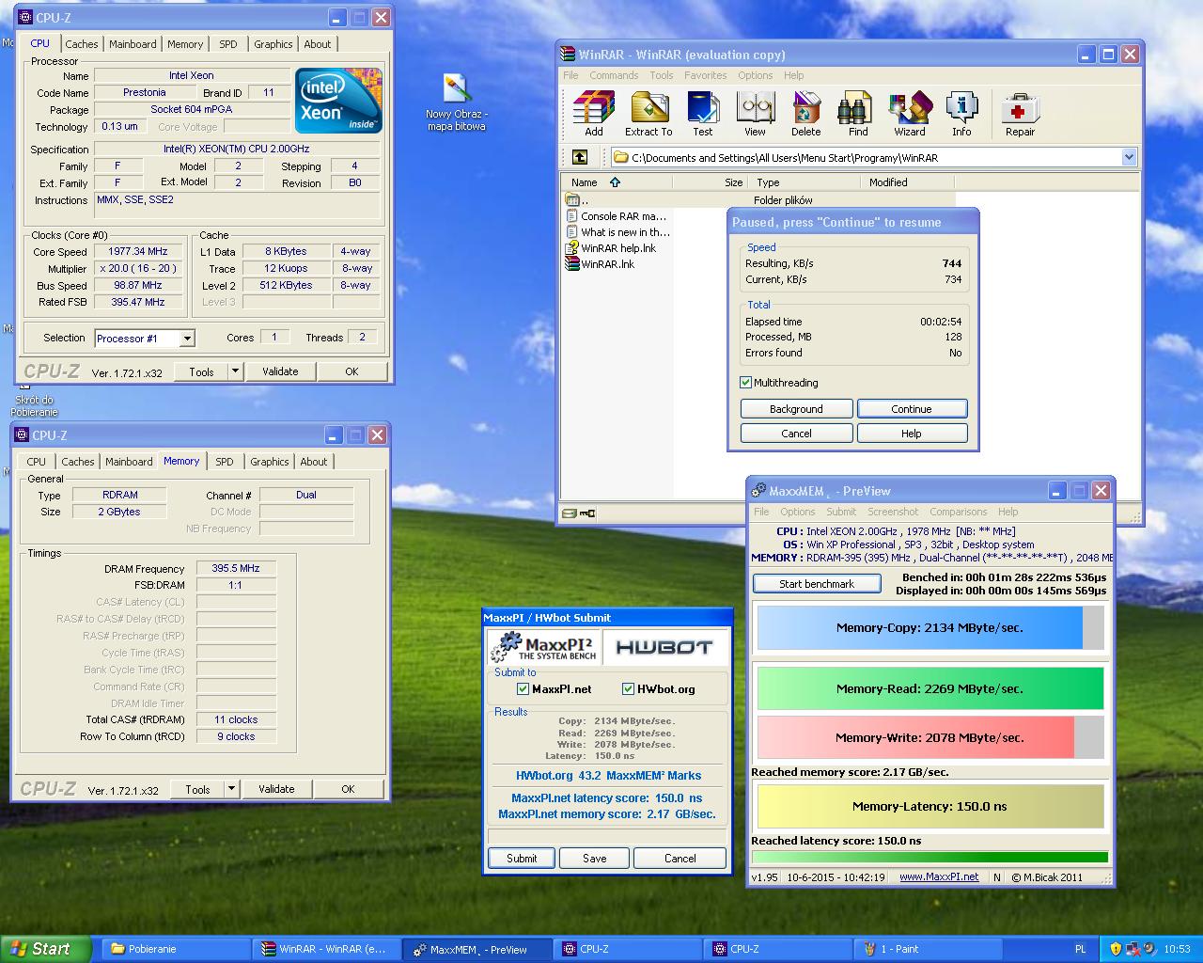This screenshot has width=1203, height=963.
Task: Show archive Info in WinRAR toolbar
Action: [961, 114]
